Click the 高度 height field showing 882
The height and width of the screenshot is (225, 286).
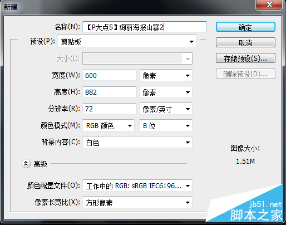click(x=110, y=92)
